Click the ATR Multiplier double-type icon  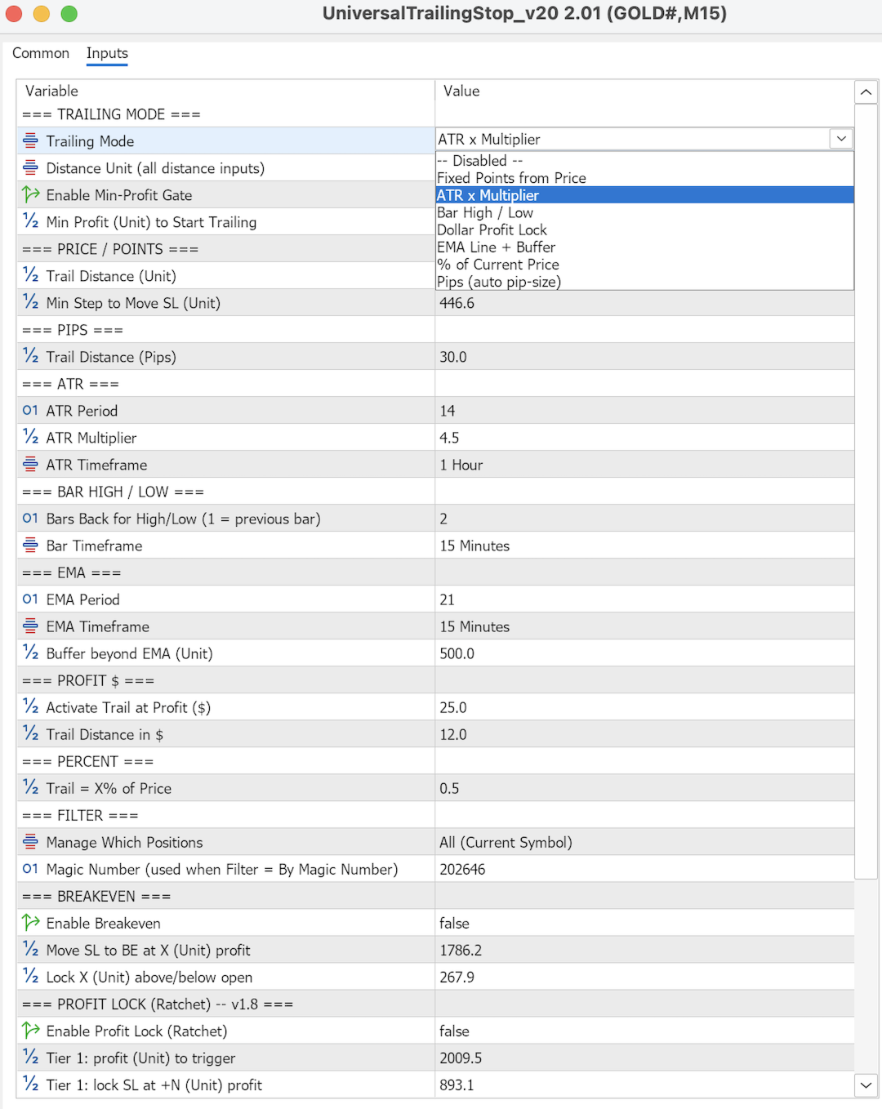coord(30,437)
